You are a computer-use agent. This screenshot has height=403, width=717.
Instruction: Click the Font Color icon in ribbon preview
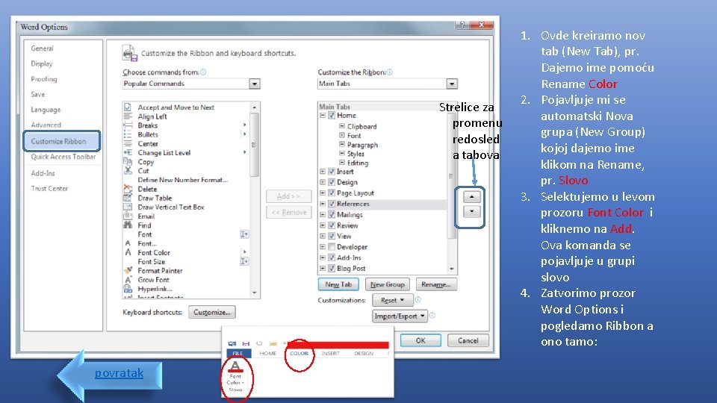[x=235, y=366]
